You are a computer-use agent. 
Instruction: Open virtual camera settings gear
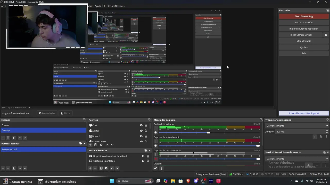click(326, 35)
